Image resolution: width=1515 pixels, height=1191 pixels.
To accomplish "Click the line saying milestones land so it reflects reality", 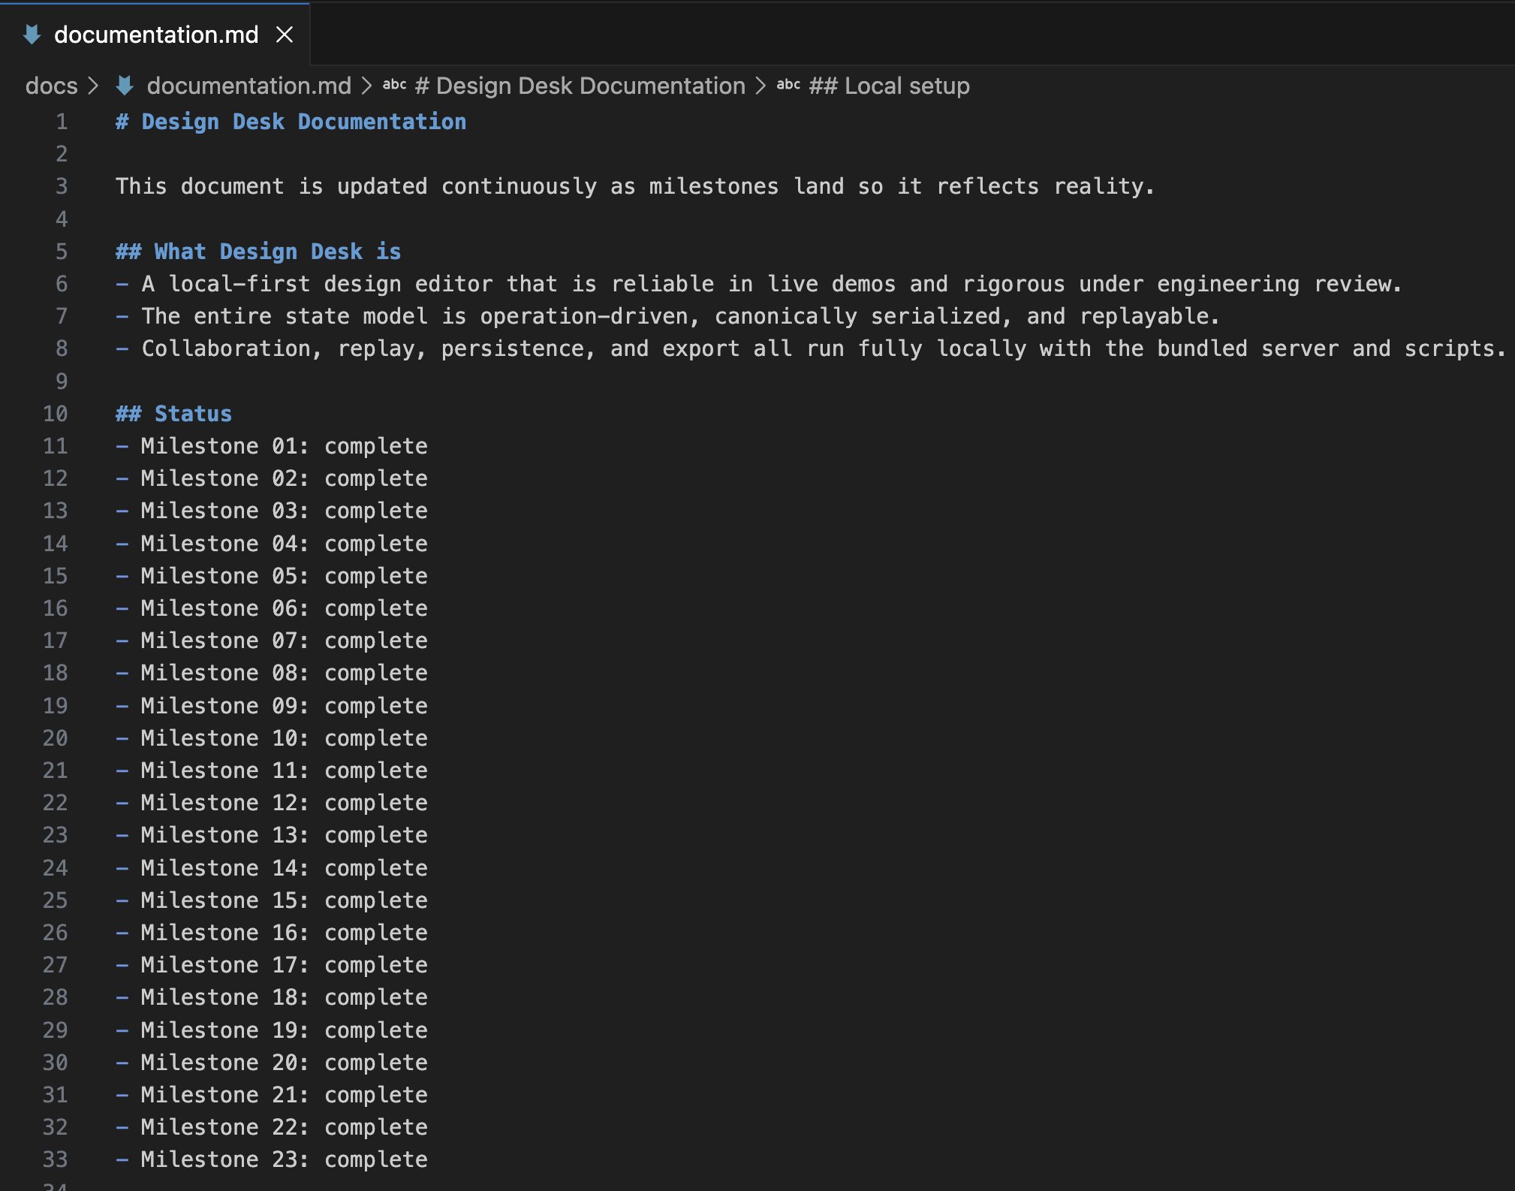I will click(633, 185).
